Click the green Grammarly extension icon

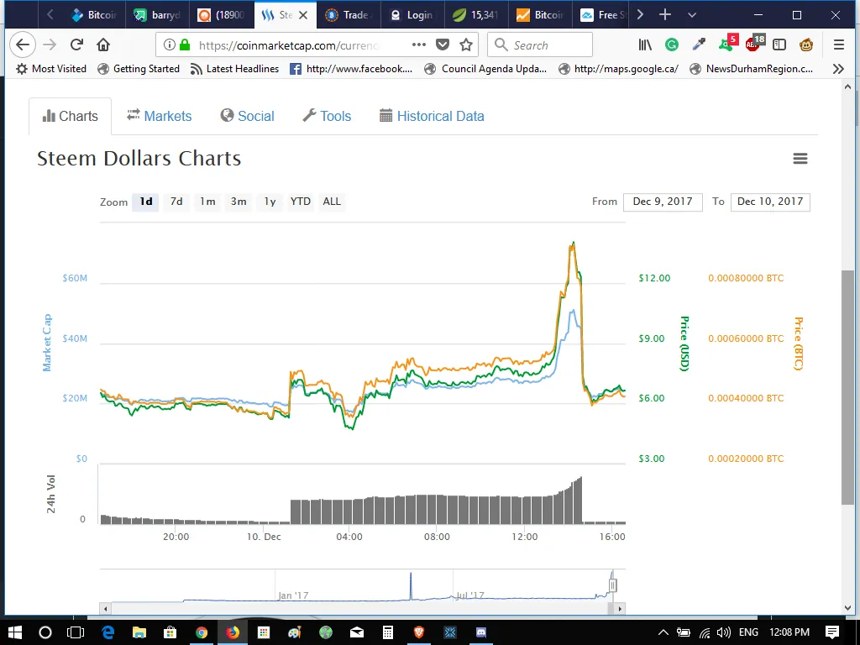coord(672,45)
